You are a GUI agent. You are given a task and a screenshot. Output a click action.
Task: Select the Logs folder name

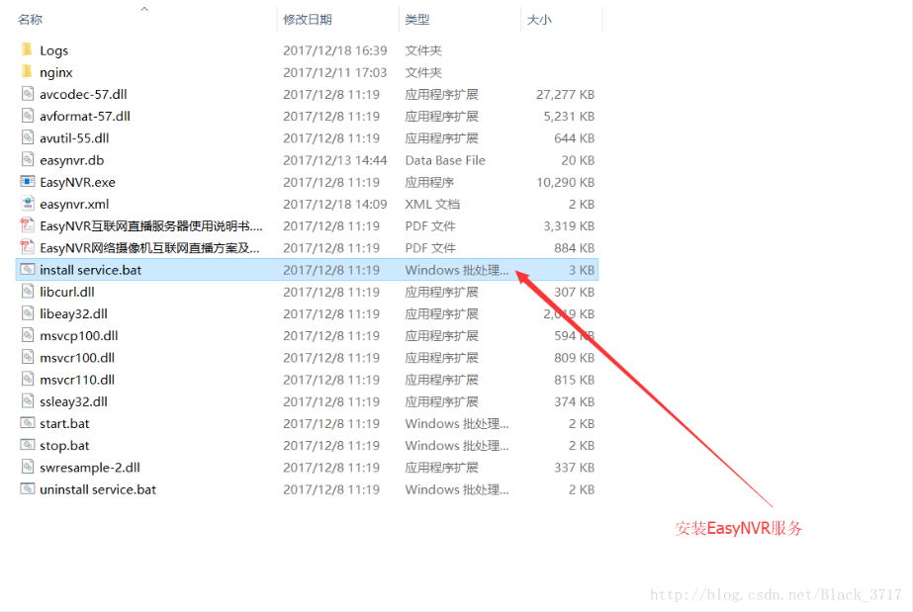point(54,50)
